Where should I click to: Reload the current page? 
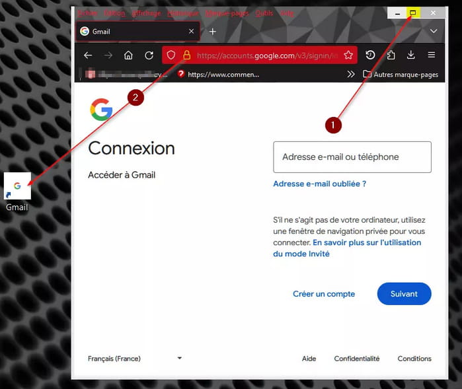[x=149, y=55]
